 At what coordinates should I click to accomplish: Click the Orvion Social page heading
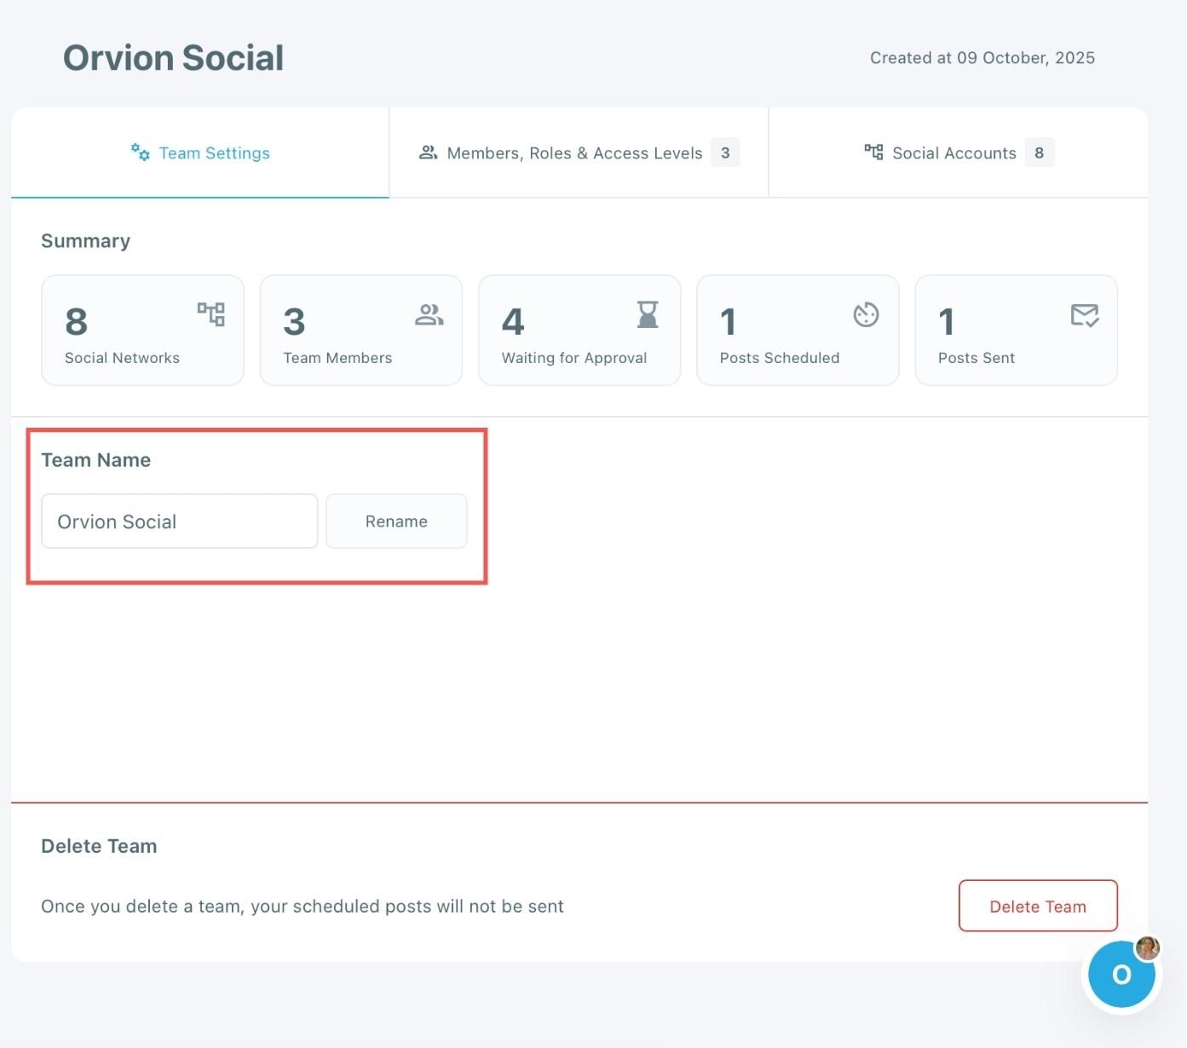173,58
